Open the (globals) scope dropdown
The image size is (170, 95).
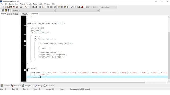[x=33, y=11]
